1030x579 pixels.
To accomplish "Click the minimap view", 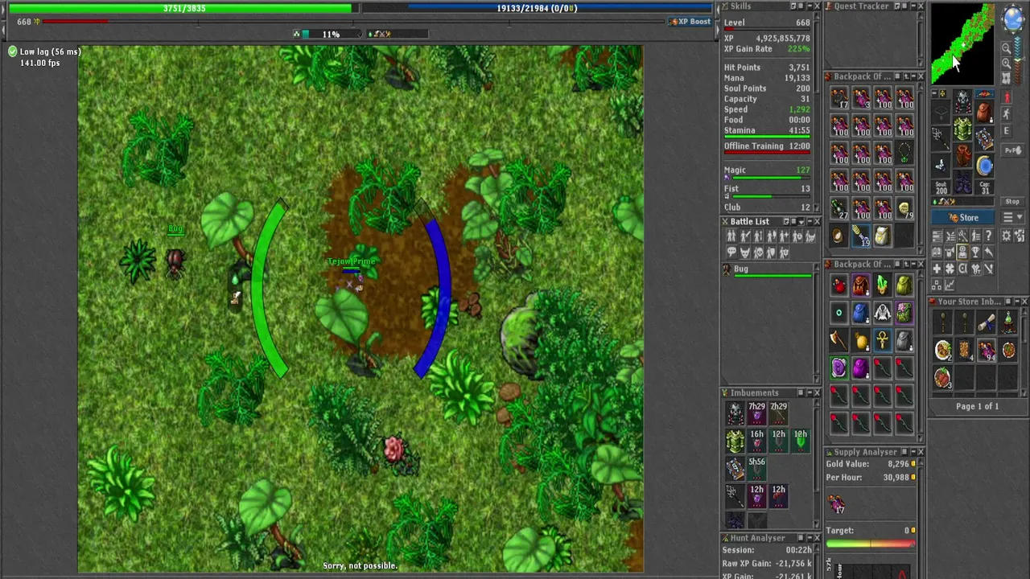I will [962, 43].
